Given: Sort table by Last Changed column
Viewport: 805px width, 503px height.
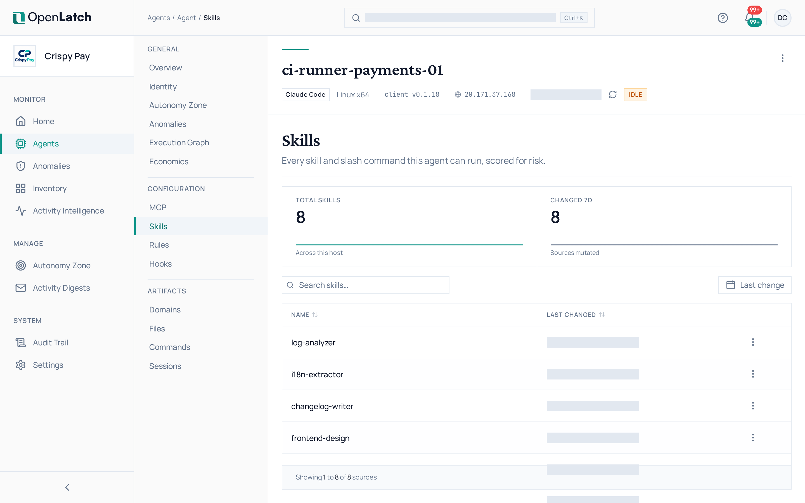Looking at the screenshot, I should click(x=576, y=315).
